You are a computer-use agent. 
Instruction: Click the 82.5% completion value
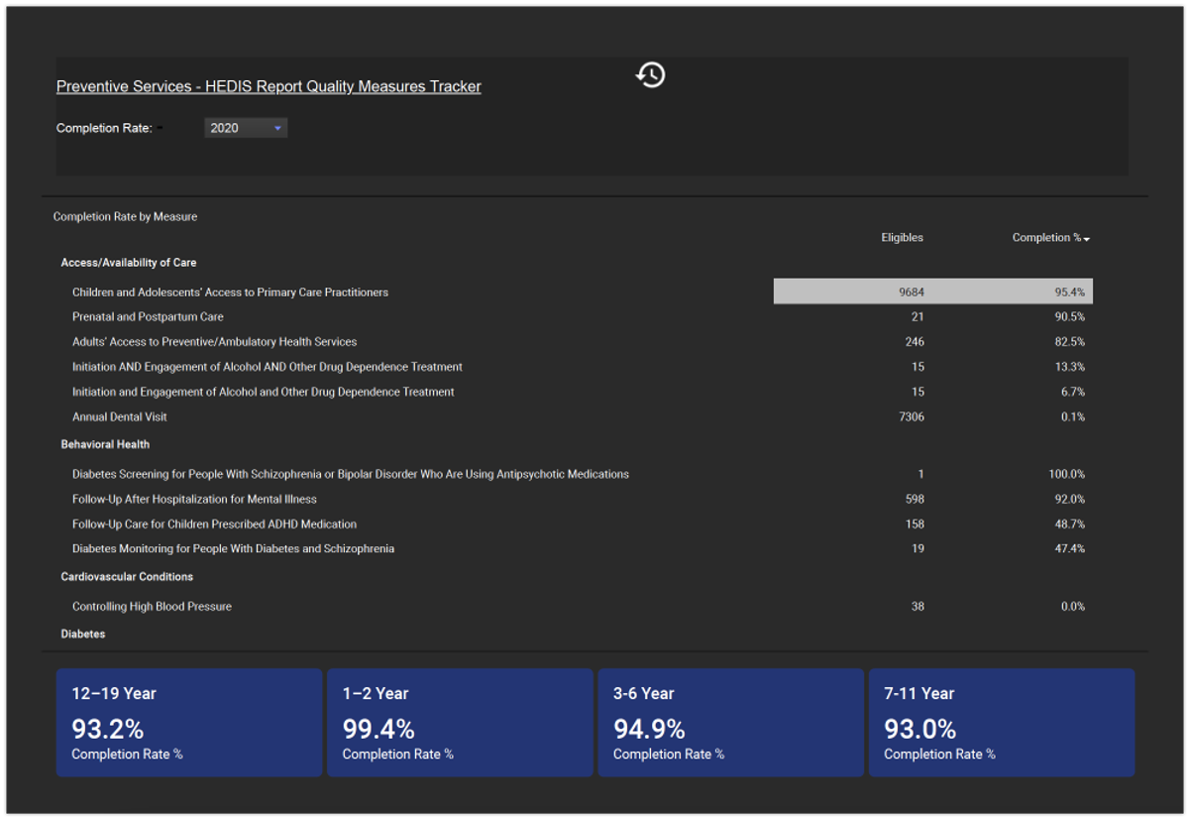tap(1070, 342)
